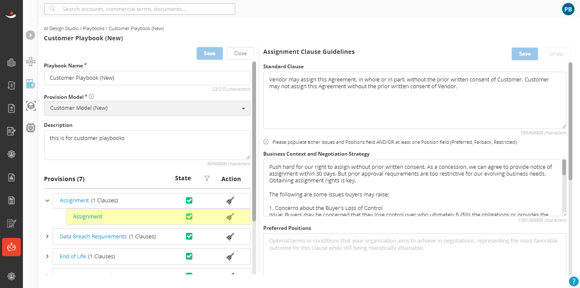Toggle state checkbox in highlighted Assignment clause row
Image resolution: width=580 pixels, height=288 pixels.
click(189, 216)
